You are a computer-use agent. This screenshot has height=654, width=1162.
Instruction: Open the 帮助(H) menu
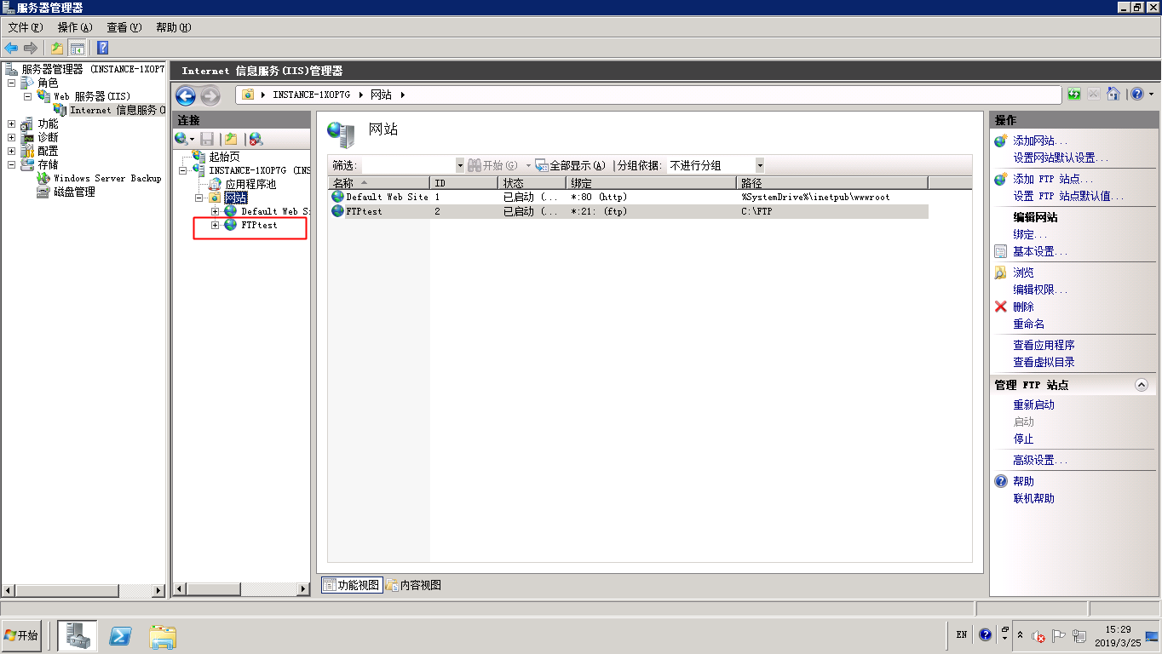click(173, 27)
